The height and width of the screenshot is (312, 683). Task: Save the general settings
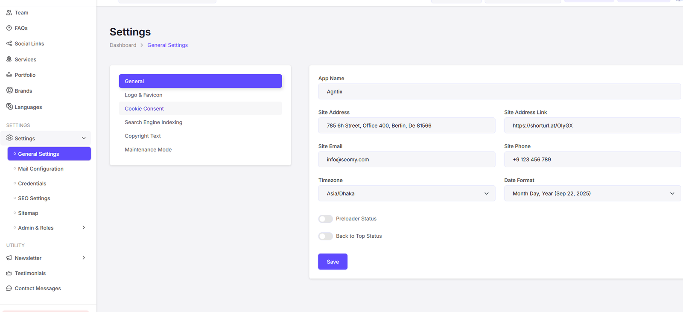tap(333, 262)
